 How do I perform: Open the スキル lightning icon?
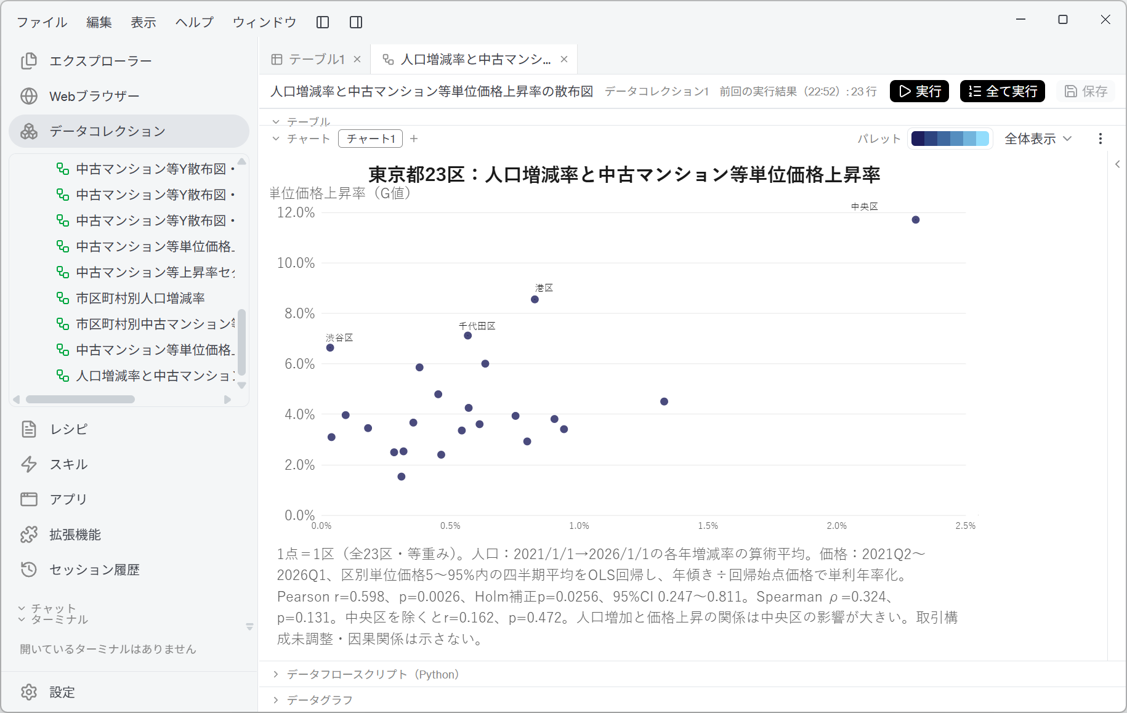[29, 464]
